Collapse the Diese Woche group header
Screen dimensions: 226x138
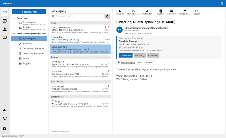point(80,82)
